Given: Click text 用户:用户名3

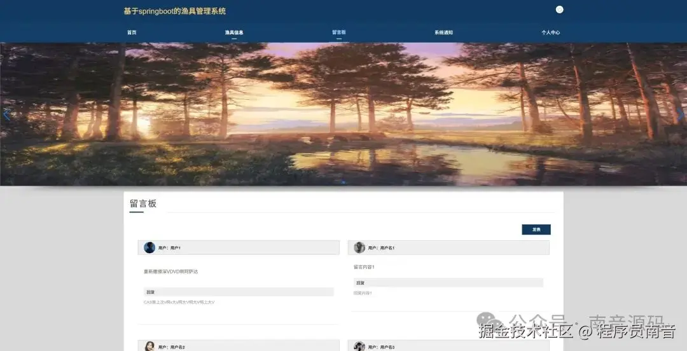Looking at the screenshot, I should coord(381,347).
